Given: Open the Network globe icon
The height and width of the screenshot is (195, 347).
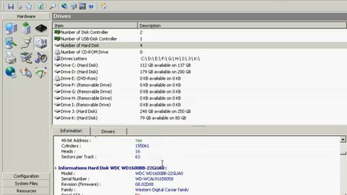Looking at the screenshot, I should pos(11,72).
